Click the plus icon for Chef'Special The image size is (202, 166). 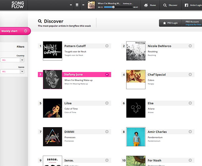(x=190, y=74)
